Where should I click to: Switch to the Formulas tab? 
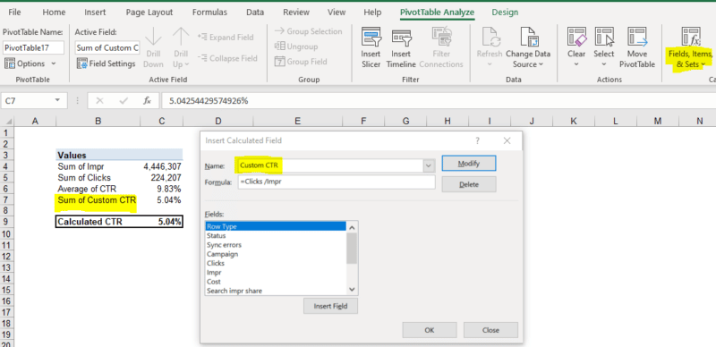click(209, 13)
